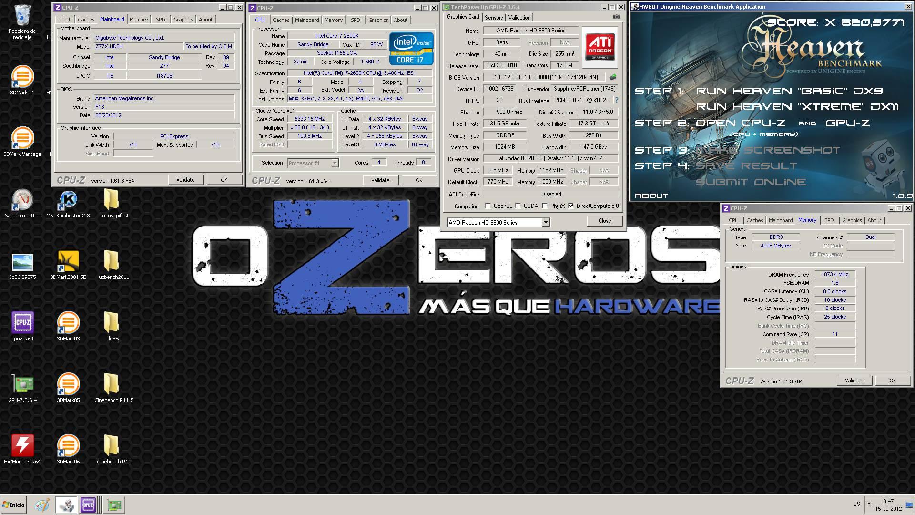Open the Cinebench R10 folder
Image resolution: width=915 pixels, height=515 pixels.
[x=113, y=450]
